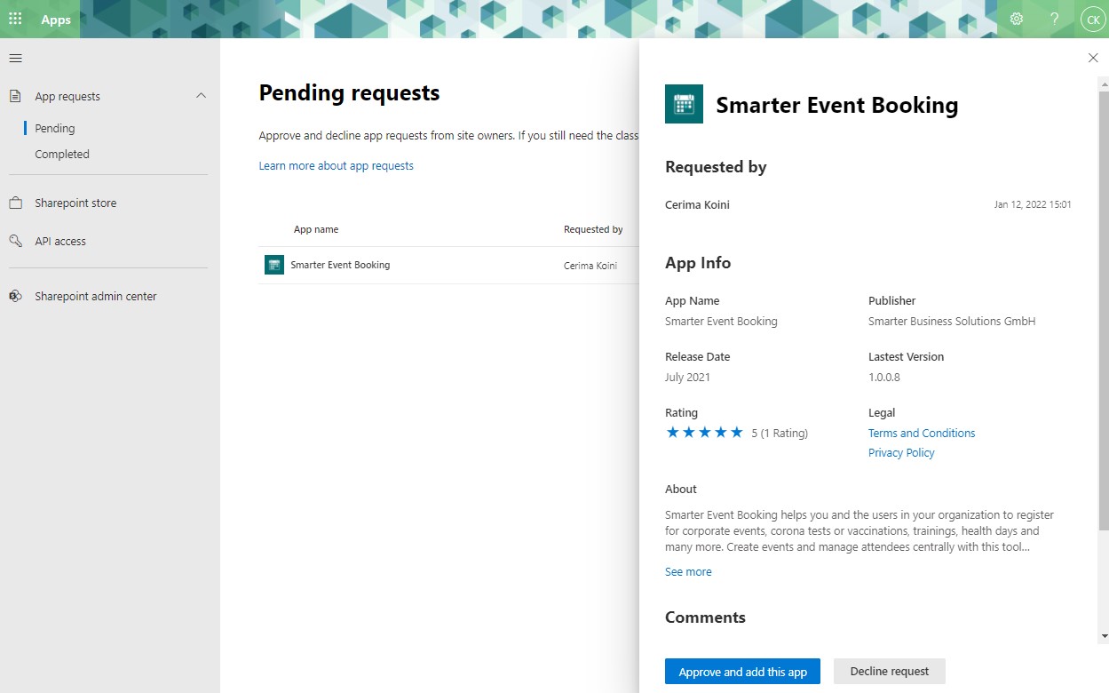Click the Sharepoint admin center icon
Image resolution: width=1109 pixels, height=693 pixels.
coord(15,296)
